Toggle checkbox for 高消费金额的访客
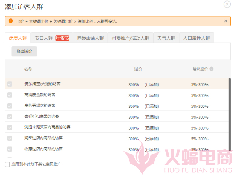This screenshot has height=175, width=233. [x=9, y=95]
